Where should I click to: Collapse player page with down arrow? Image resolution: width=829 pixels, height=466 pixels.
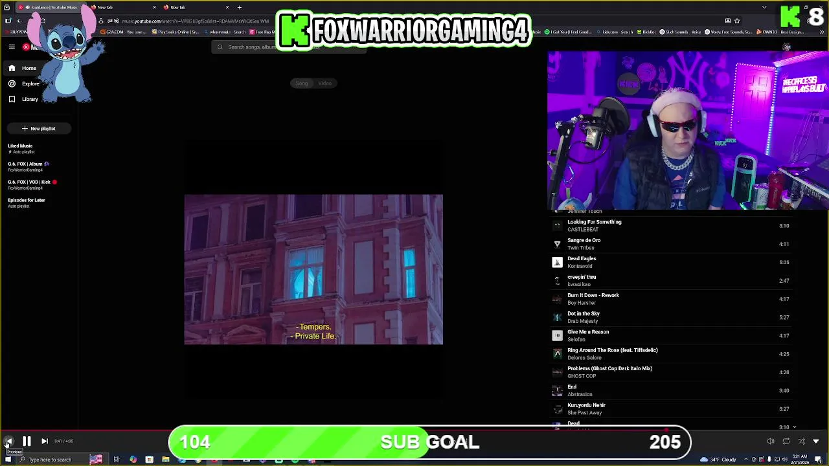(816, 441)
